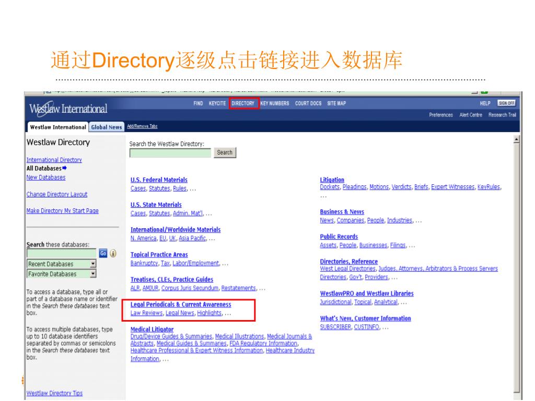Switch to the Global News tab
The width and height of the screenshot is (535, 401).
[x=107, y=127]
